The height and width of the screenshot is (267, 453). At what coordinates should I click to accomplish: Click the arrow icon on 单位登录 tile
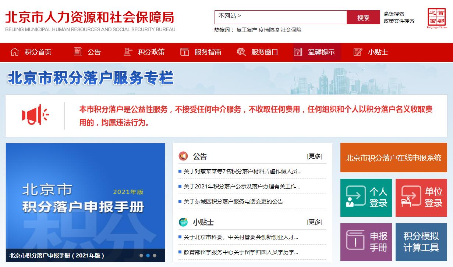click(411, 197)
